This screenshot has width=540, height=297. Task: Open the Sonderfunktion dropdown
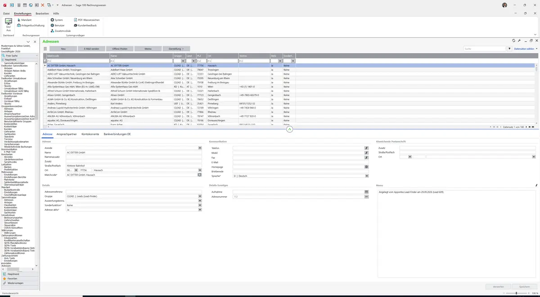click(x=200, y=205)
